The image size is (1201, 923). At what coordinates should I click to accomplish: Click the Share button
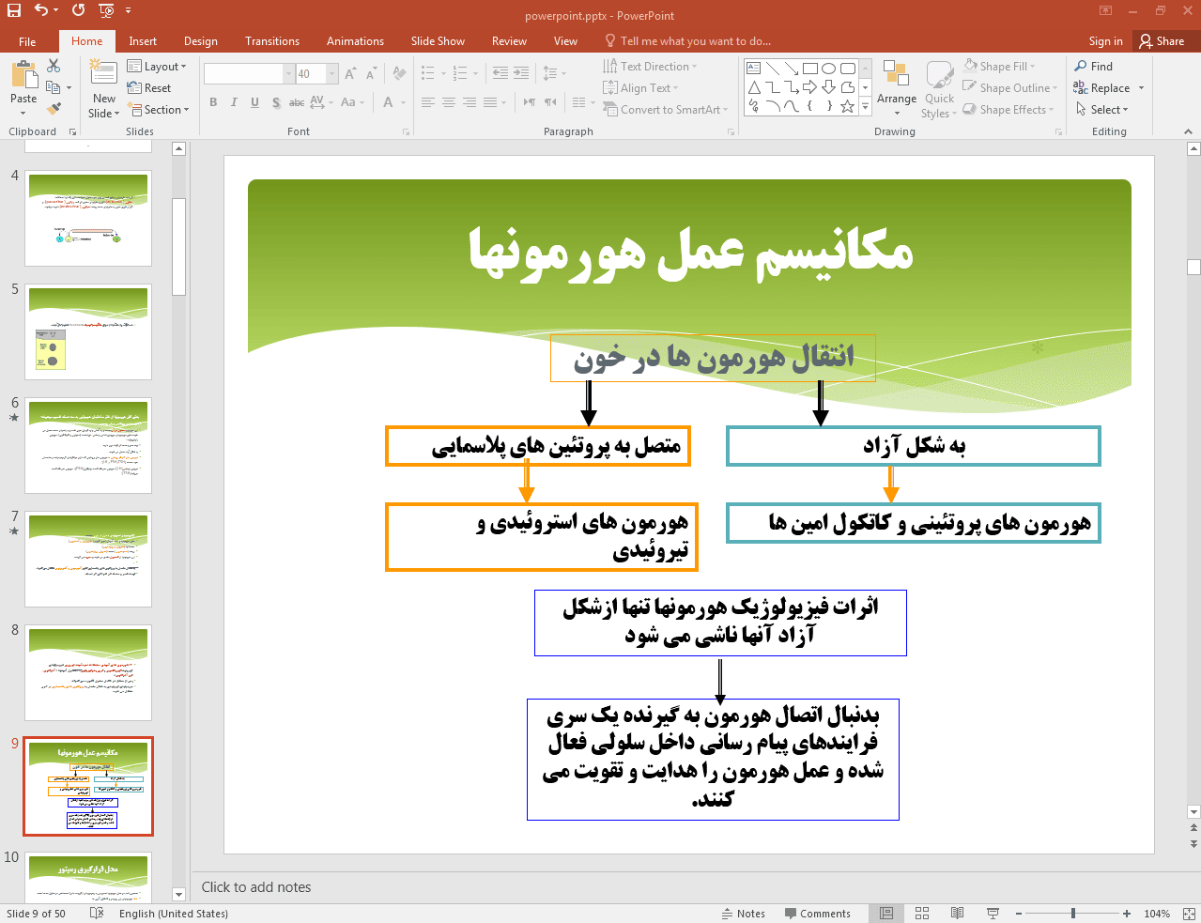point(1162,41)
